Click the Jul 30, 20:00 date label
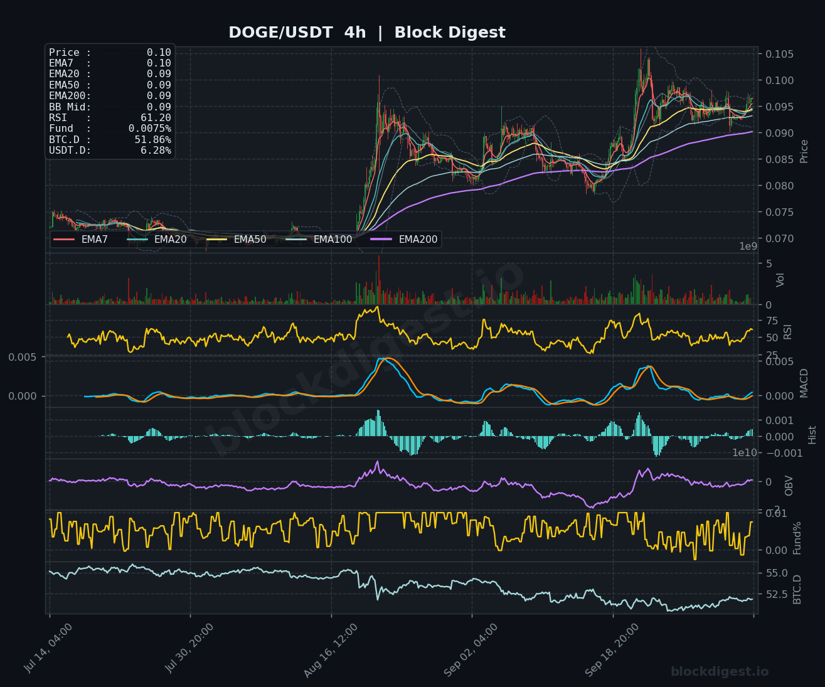Image resolution: width=825 pixels, height=687 pixels. [x=189, y=648]
